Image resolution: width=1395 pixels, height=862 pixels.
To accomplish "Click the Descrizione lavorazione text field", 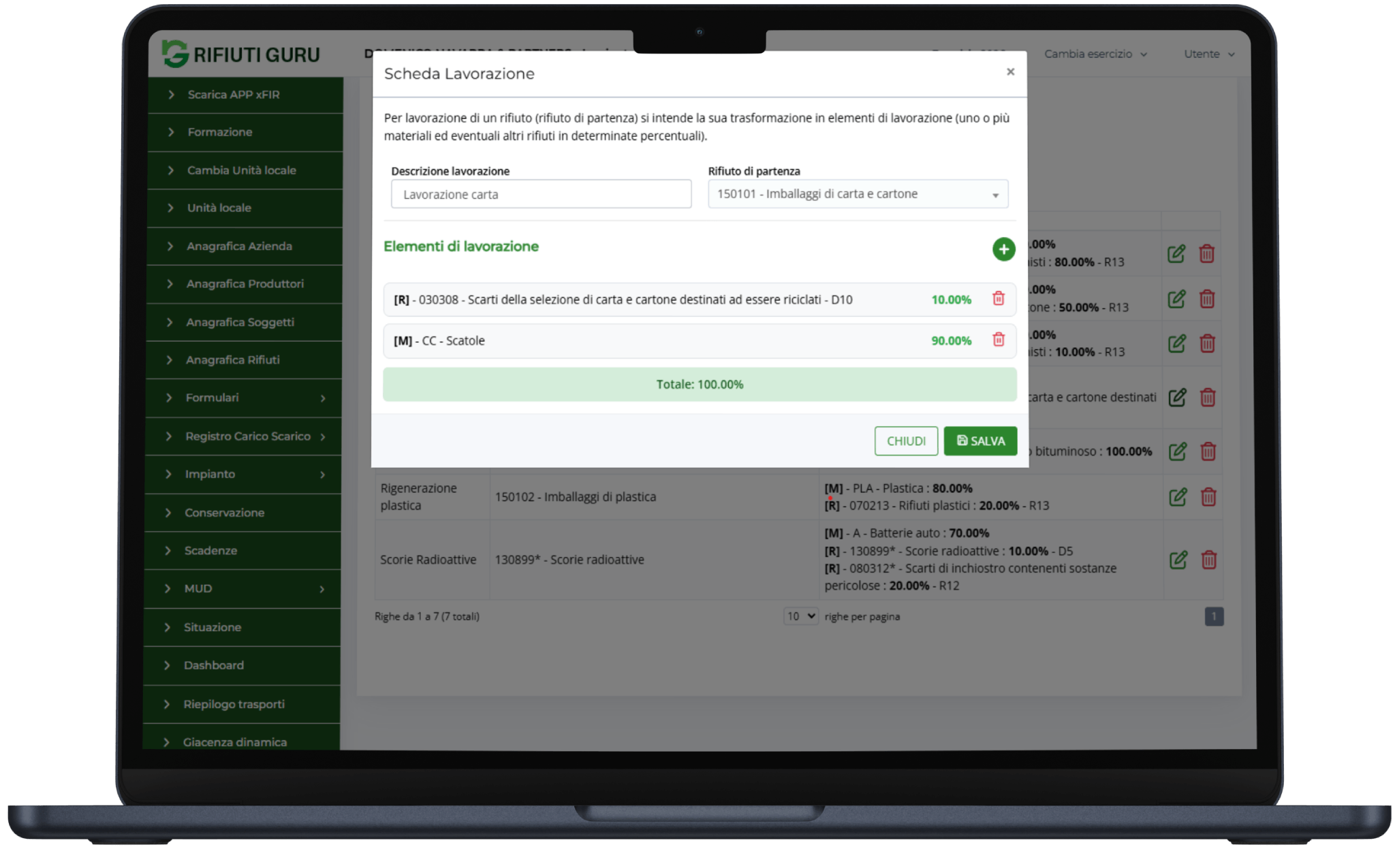I will click(540, 193).
